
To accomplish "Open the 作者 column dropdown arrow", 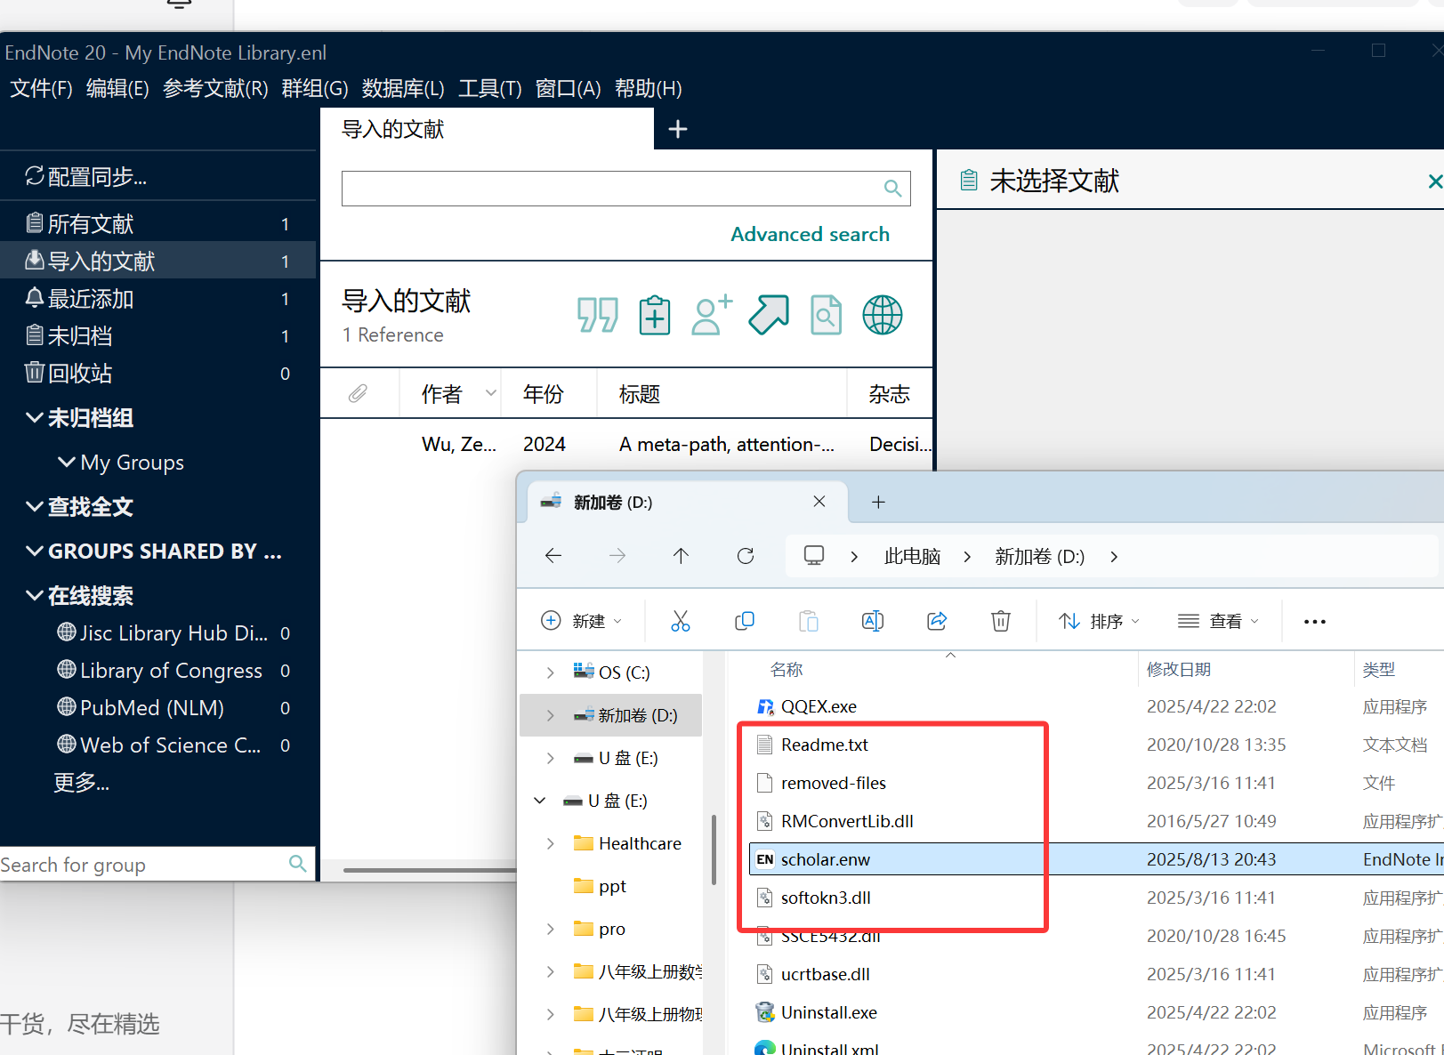I will pyautogui.click(x=490, y=393).
